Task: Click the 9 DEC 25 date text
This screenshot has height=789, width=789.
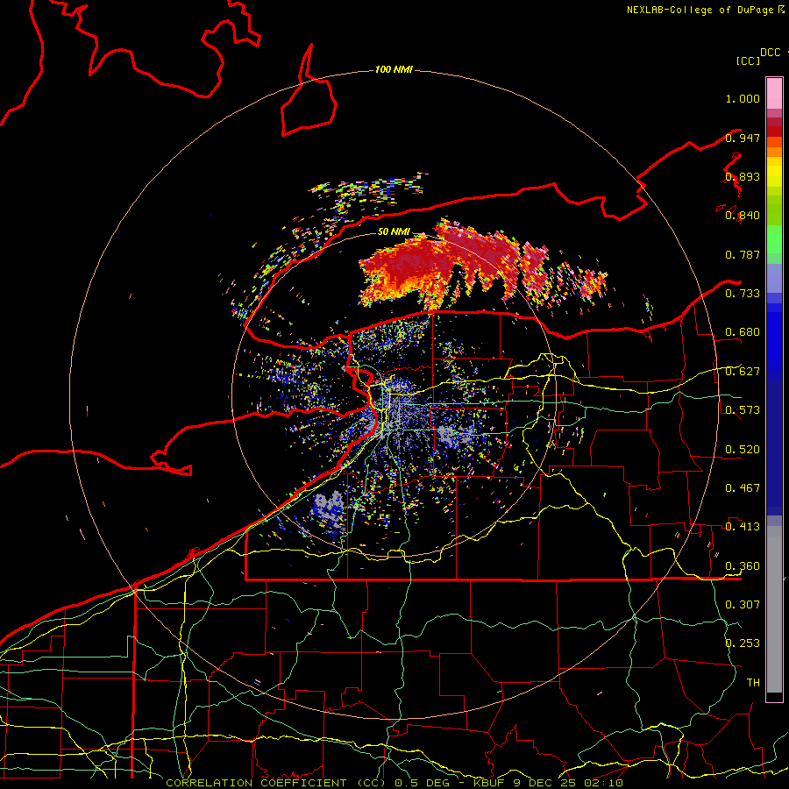Action: pyautogui.click(x=544, y=783)
